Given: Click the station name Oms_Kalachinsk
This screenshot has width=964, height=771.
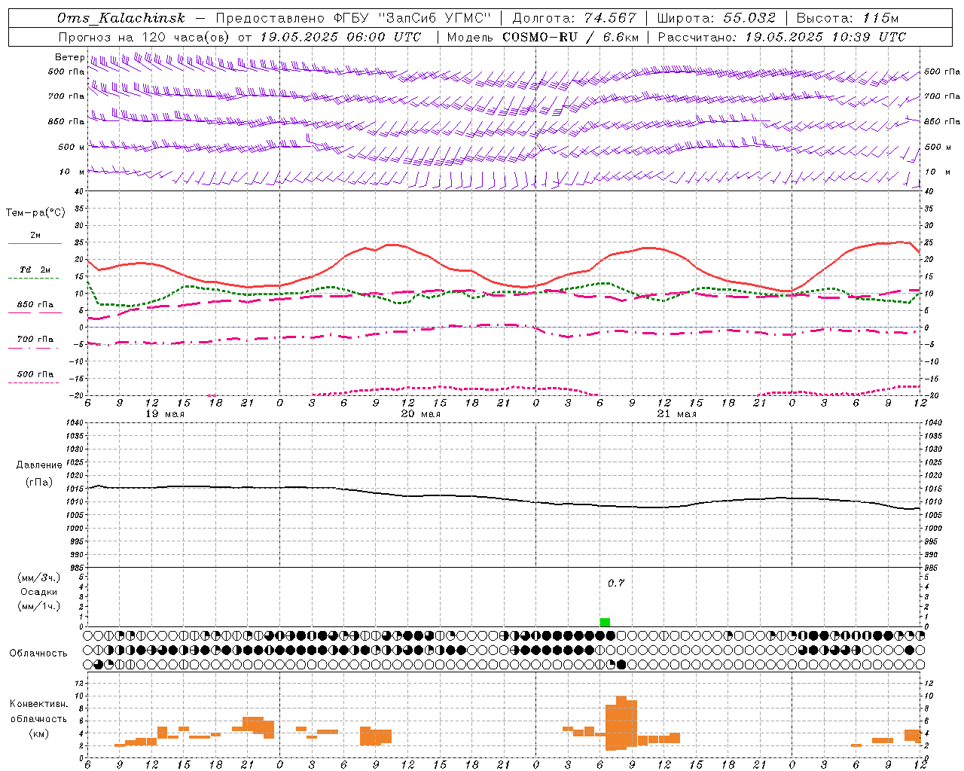Looking at the screenshot, I should click(x=121, y=18).
